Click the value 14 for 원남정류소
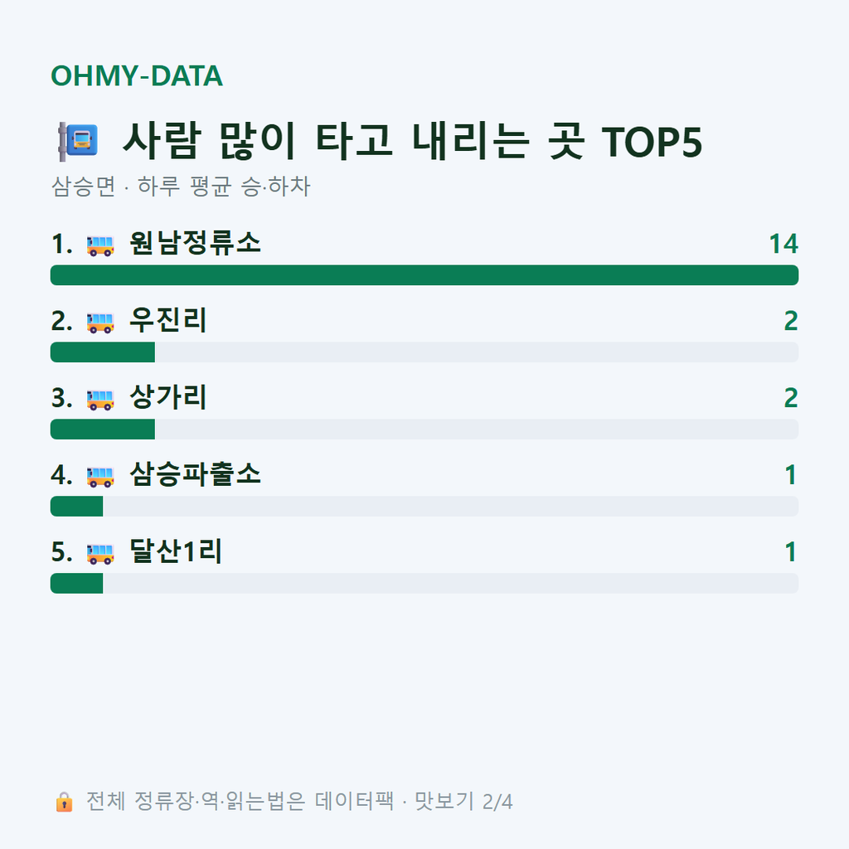849x849 pixels. 784,244
